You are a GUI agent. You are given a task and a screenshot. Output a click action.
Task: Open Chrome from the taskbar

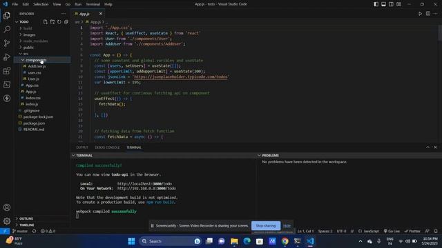point(285,241)
